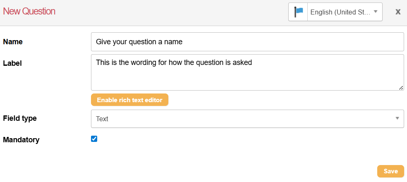Click the 'This is the wording' placeholder text
Screen dimensions: 407x182
[174, 63]
